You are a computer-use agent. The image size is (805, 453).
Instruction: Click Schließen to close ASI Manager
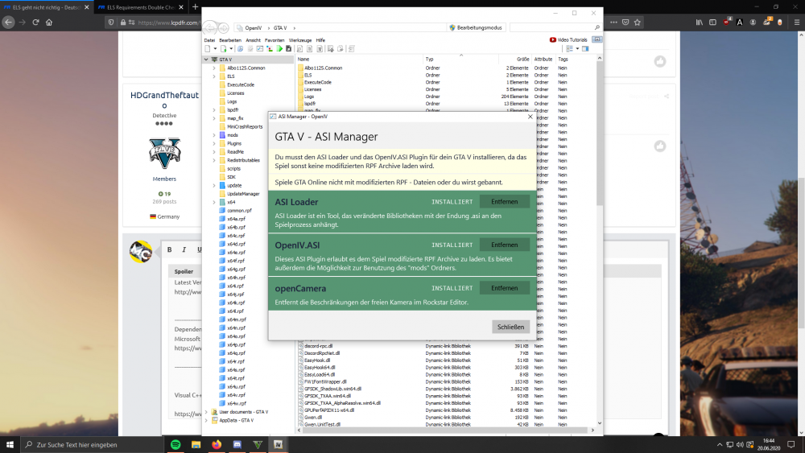[510, 327]
